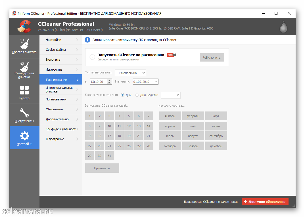Open Тип планирования dropdown Ежемесячно
The height and width of the screenshot is (217, 305).
click(x=130, y=73)
